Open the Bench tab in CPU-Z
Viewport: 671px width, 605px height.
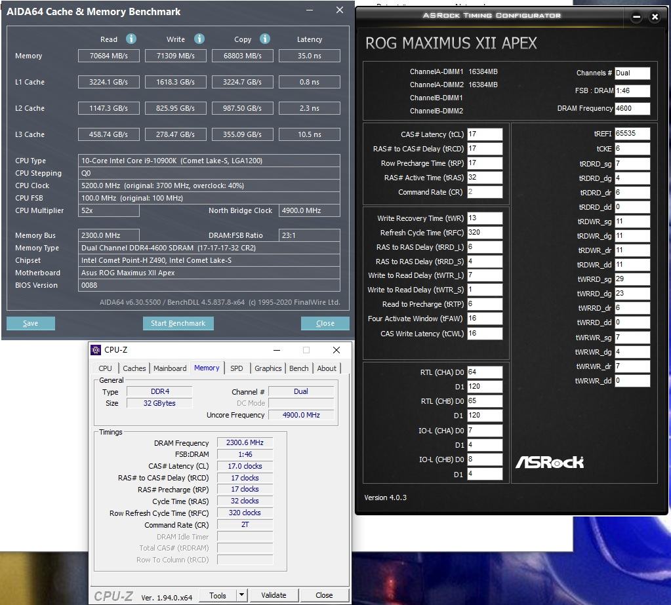pos(298,368)
